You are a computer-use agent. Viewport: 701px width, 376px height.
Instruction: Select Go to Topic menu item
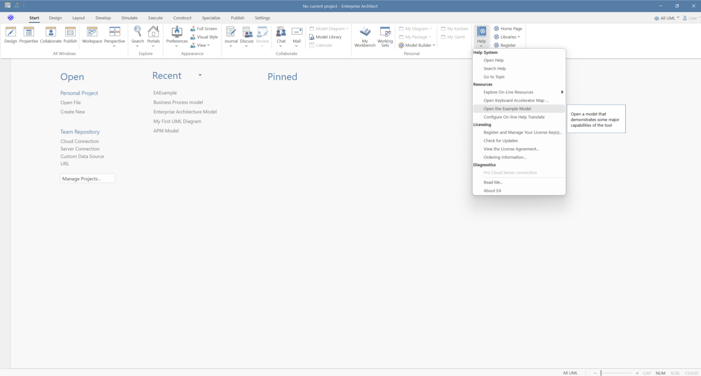(x=519, y=77)
